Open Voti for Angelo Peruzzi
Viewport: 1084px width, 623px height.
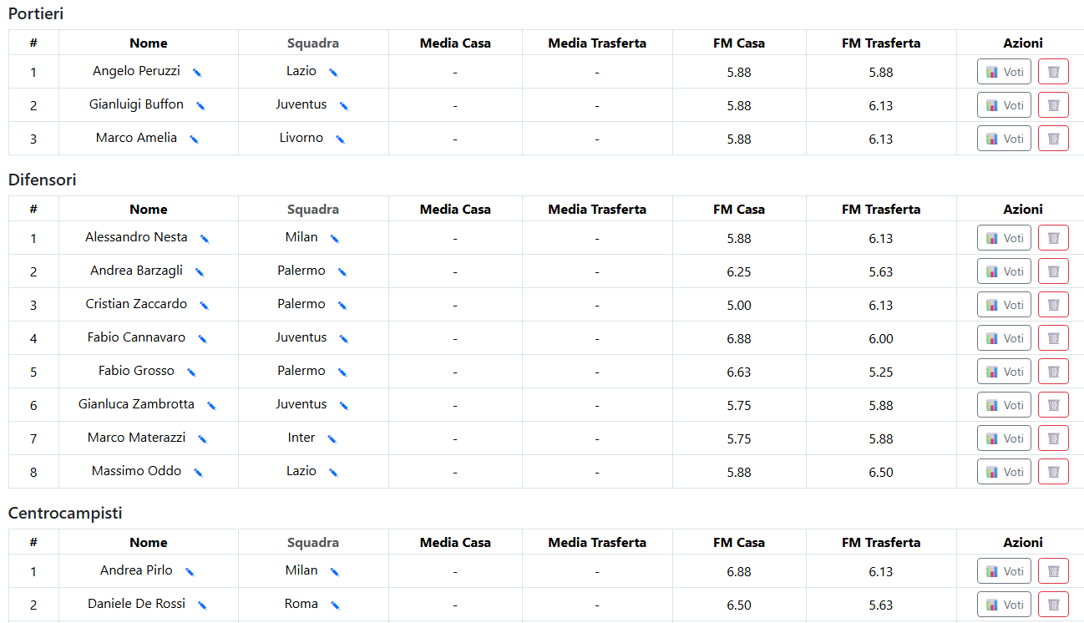1004,72
